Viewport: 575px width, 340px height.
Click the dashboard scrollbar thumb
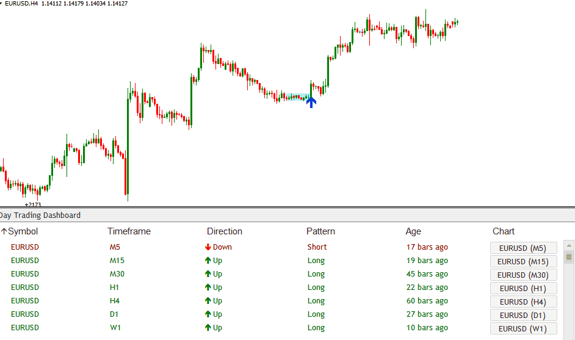pyautogui.click(x=569, y=257)
